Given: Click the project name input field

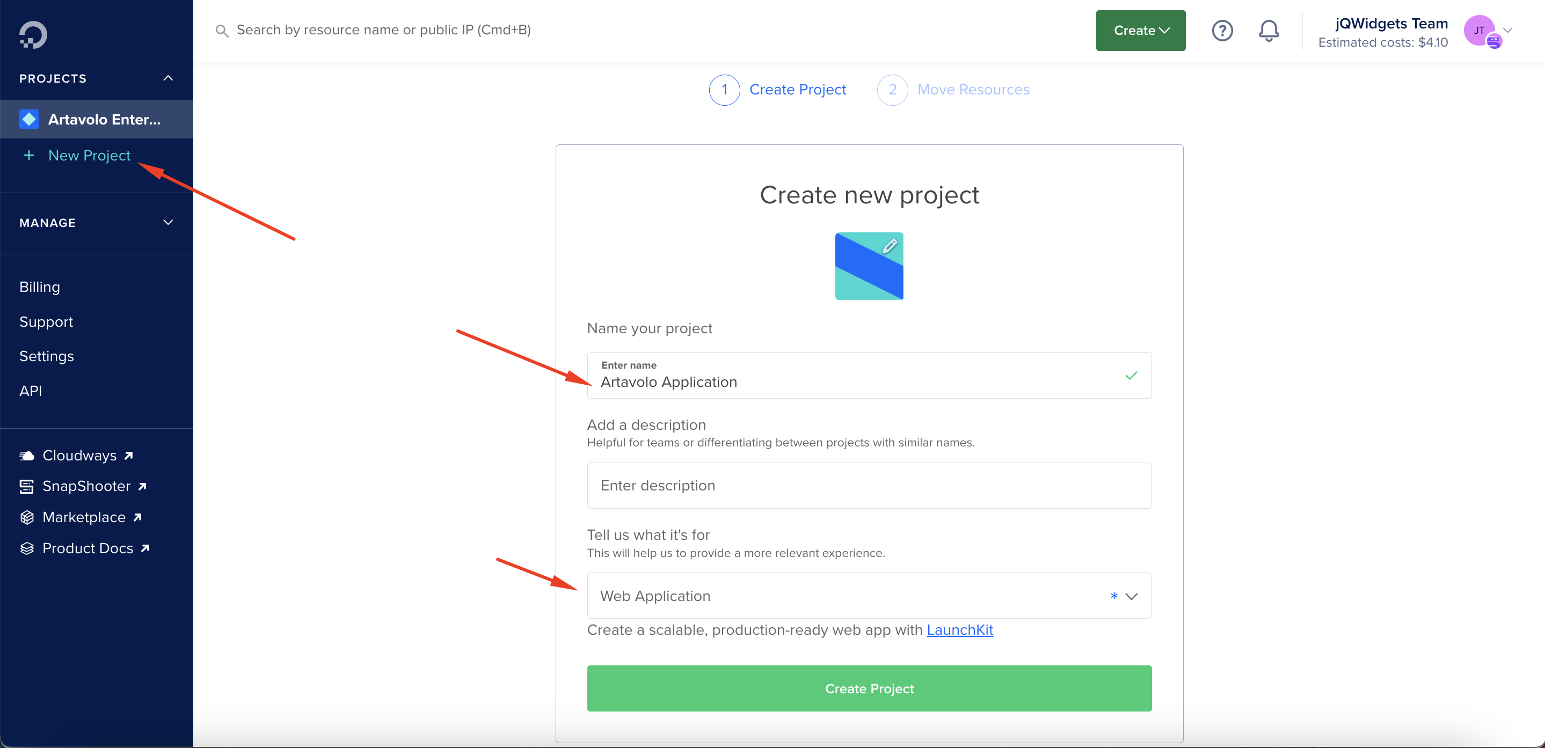Looking at the screenshot, I should pos(869,376).
